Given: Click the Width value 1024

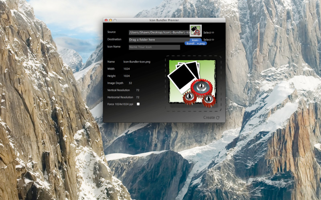Looking at the screenshot, I should tap(126, 69).
